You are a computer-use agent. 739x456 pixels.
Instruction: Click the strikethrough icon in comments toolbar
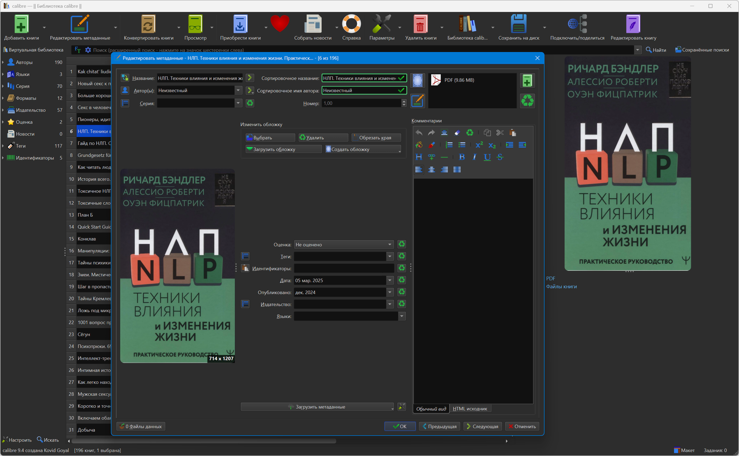pyautogui.click(x=500, y=157)
